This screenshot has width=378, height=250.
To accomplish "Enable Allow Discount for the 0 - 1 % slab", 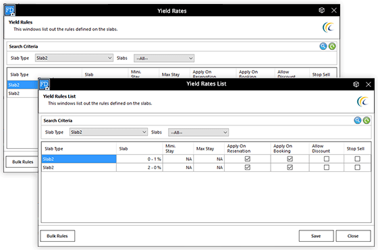I will click(x=327, y=159).
